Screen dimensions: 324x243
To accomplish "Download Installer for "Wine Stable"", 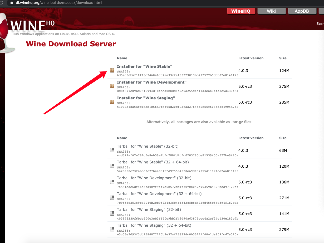I will pos(145,66).
